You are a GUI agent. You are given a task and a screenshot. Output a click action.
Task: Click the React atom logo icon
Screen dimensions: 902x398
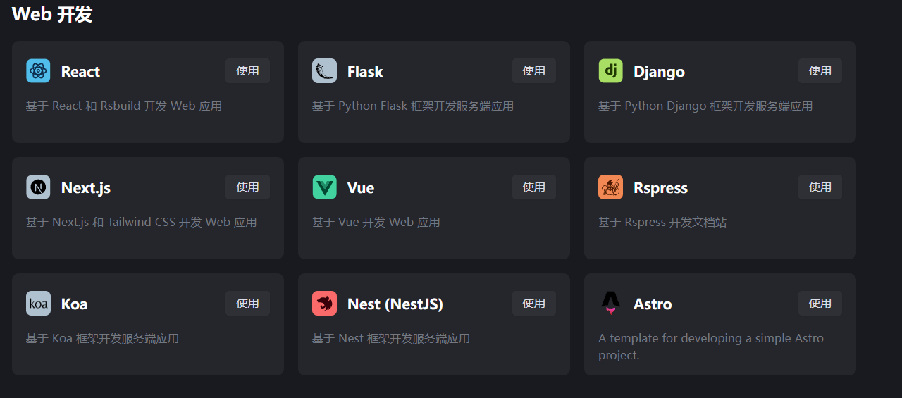(38, 71)
